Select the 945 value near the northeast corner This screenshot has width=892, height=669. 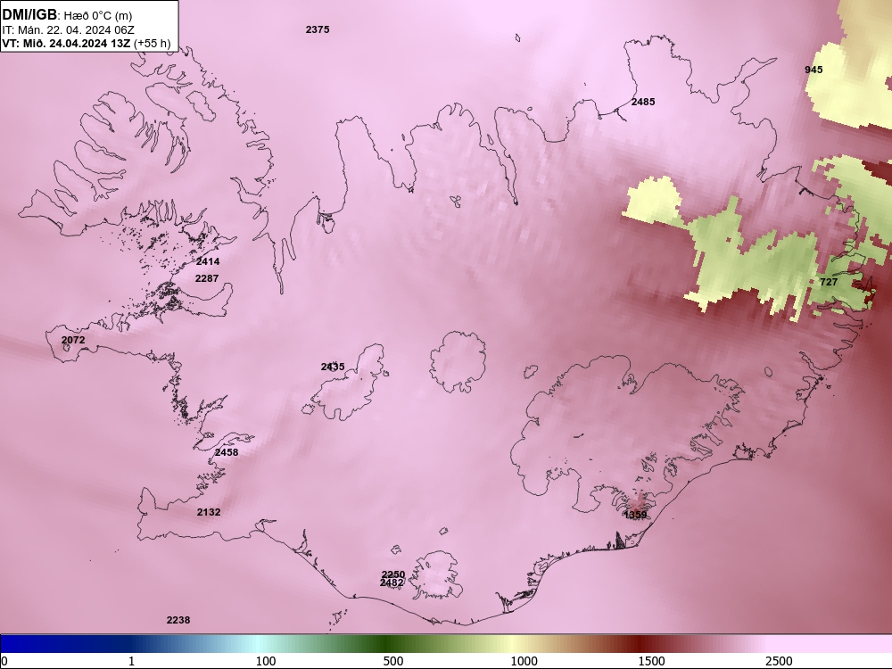(x=814, y=70)
